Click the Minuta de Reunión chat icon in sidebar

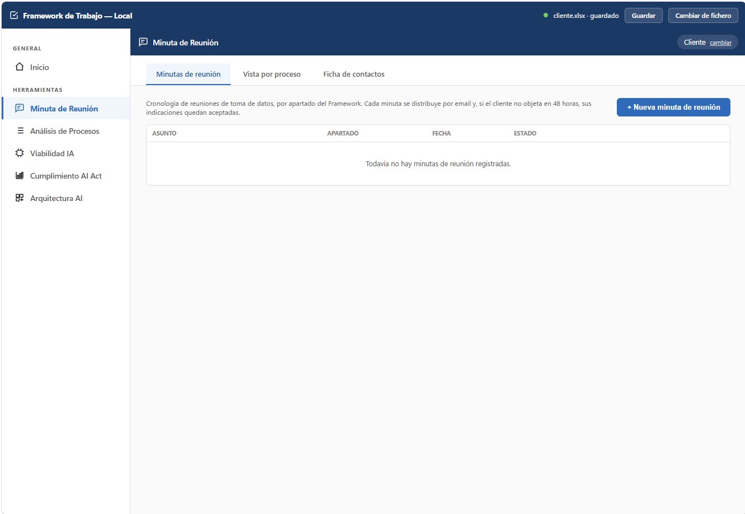20,109
